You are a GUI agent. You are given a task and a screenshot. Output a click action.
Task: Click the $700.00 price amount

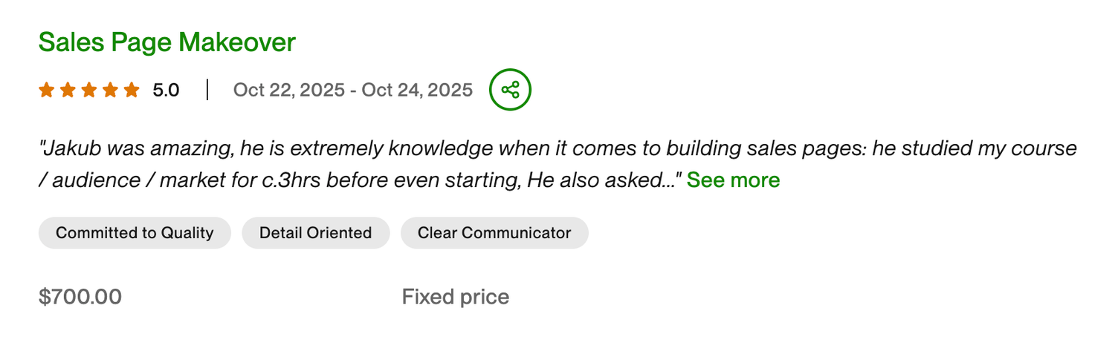pyautogui.click(x=80, y=297)
